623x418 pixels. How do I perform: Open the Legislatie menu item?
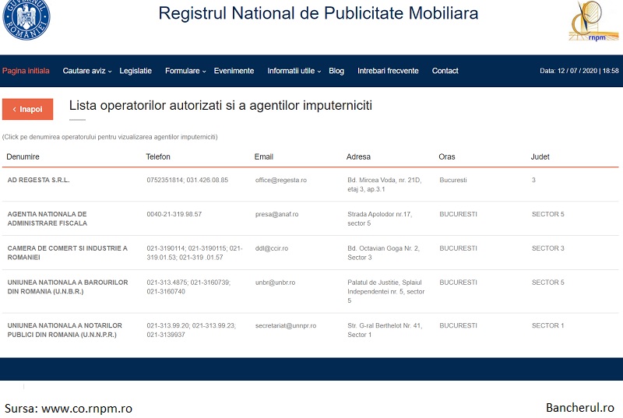click(136, 71)
